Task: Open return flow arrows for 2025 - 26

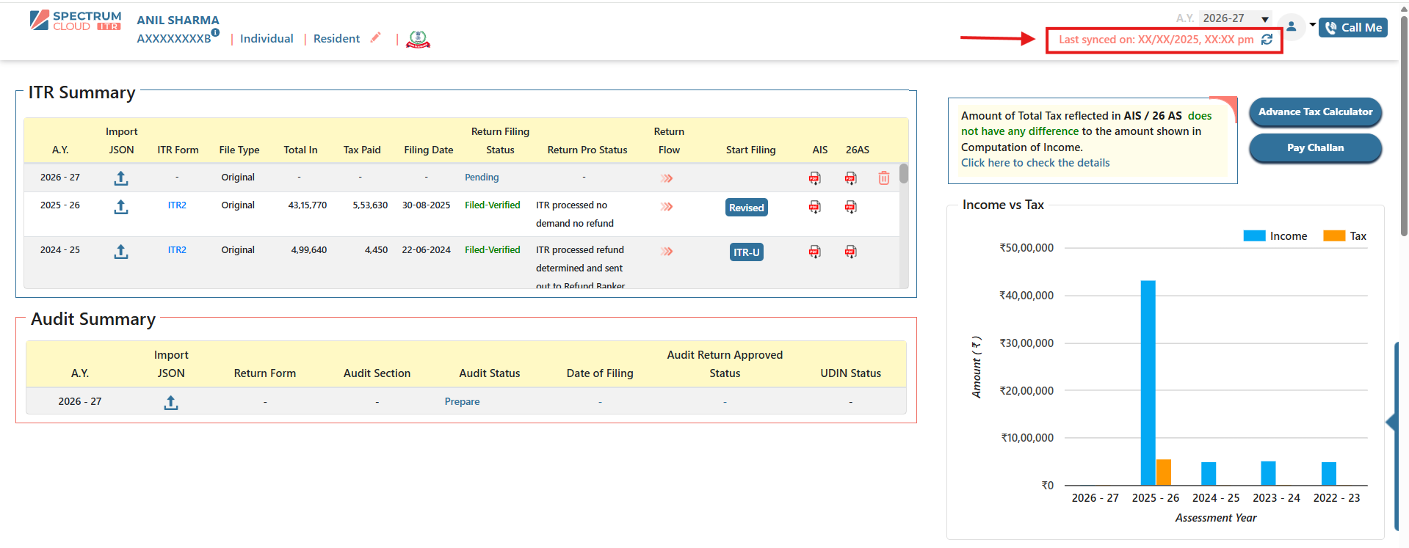Action: pos(667,207)
